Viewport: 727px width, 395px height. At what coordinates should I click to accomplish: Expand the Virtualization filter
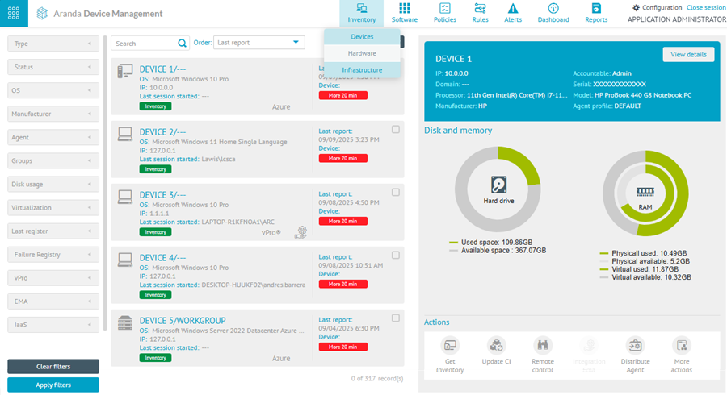coord(53,208)
